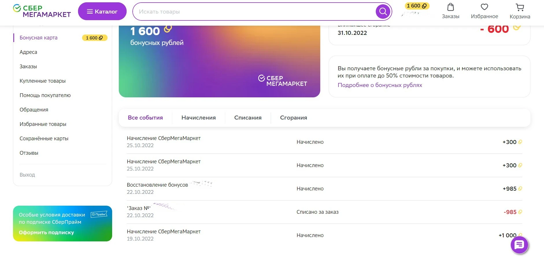Switch to Начисления tab

(x=199, y=118)
